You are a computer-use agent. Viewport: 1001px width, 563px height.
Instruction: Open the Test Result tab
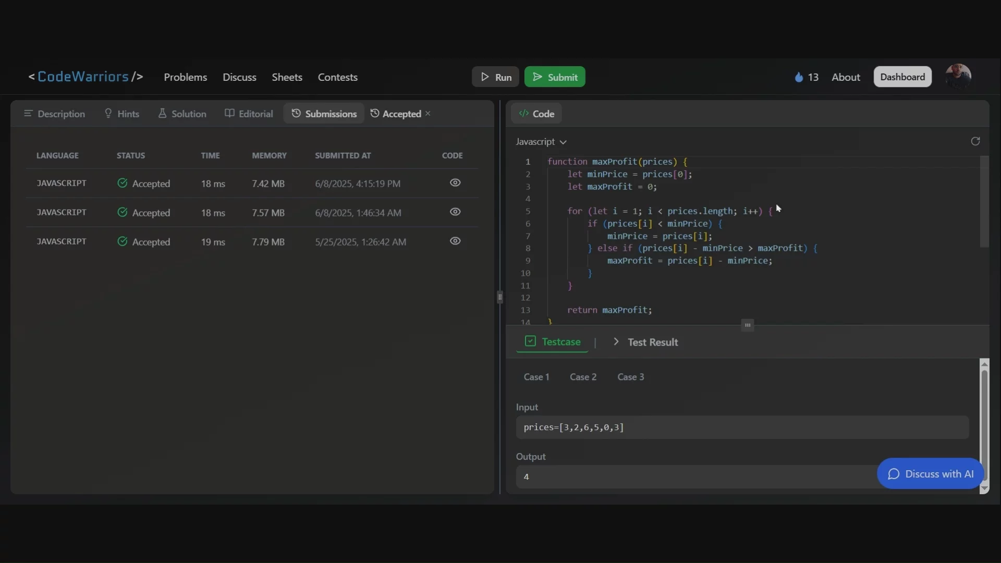[x=645, y=342]
